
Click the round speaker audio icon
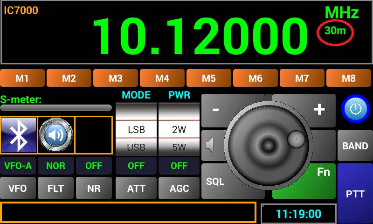(x=56, y=135)
